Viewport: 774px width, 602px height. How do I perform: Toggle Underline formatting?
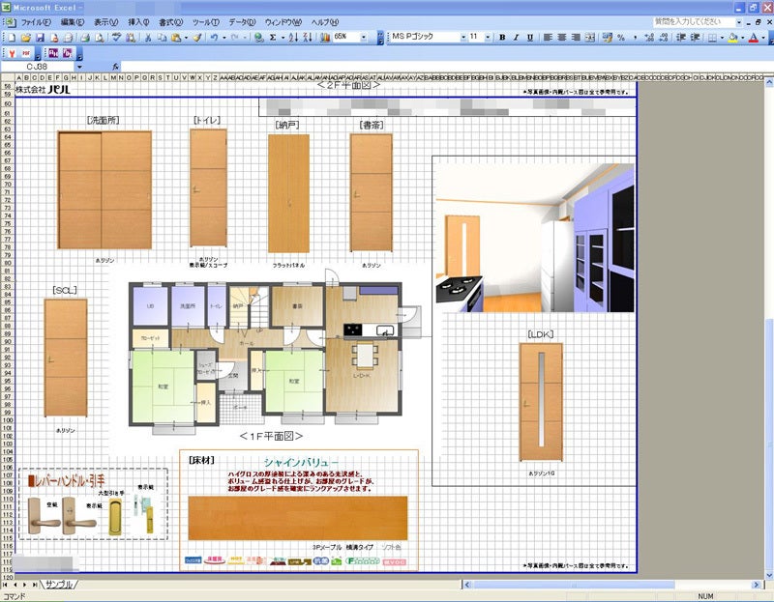point(529,38)
